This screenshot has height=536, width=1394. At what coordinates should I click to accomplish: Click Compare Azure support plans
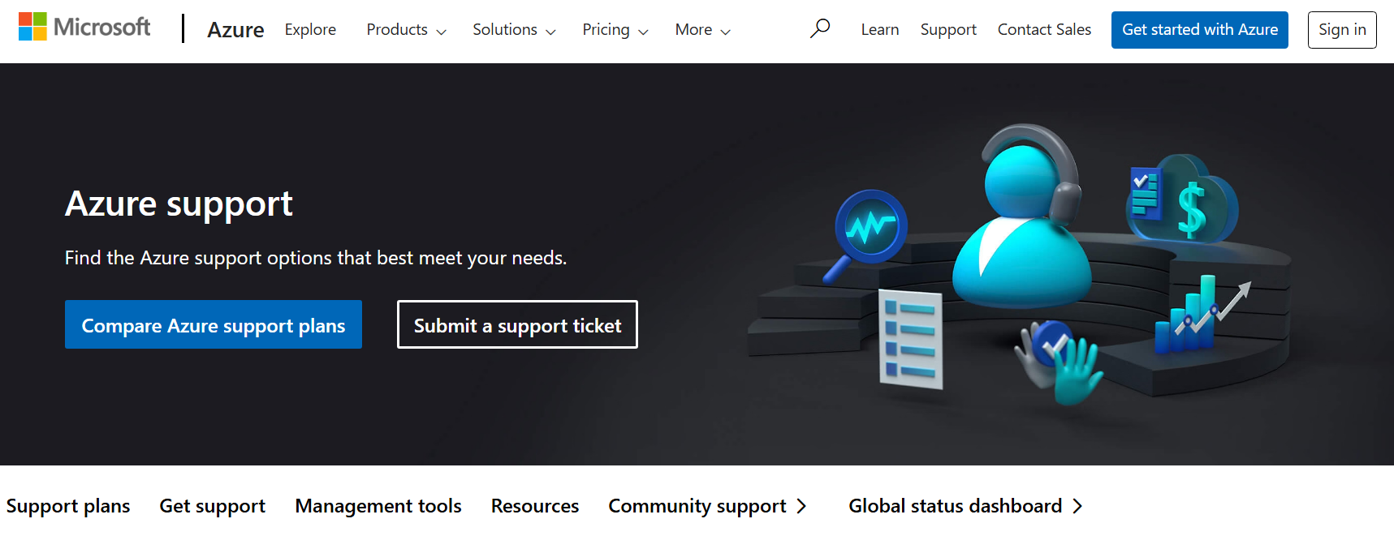click(x=214, y=324)
